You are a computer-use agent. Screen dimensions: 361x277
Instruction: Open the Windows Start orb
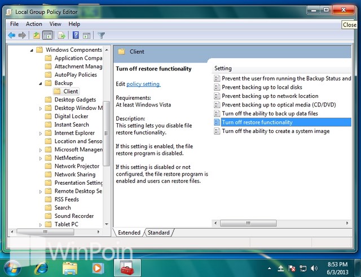12,268
